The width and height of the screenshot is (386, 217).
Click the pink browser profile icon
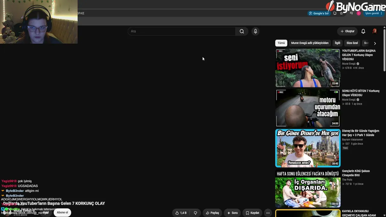[359, 13]
